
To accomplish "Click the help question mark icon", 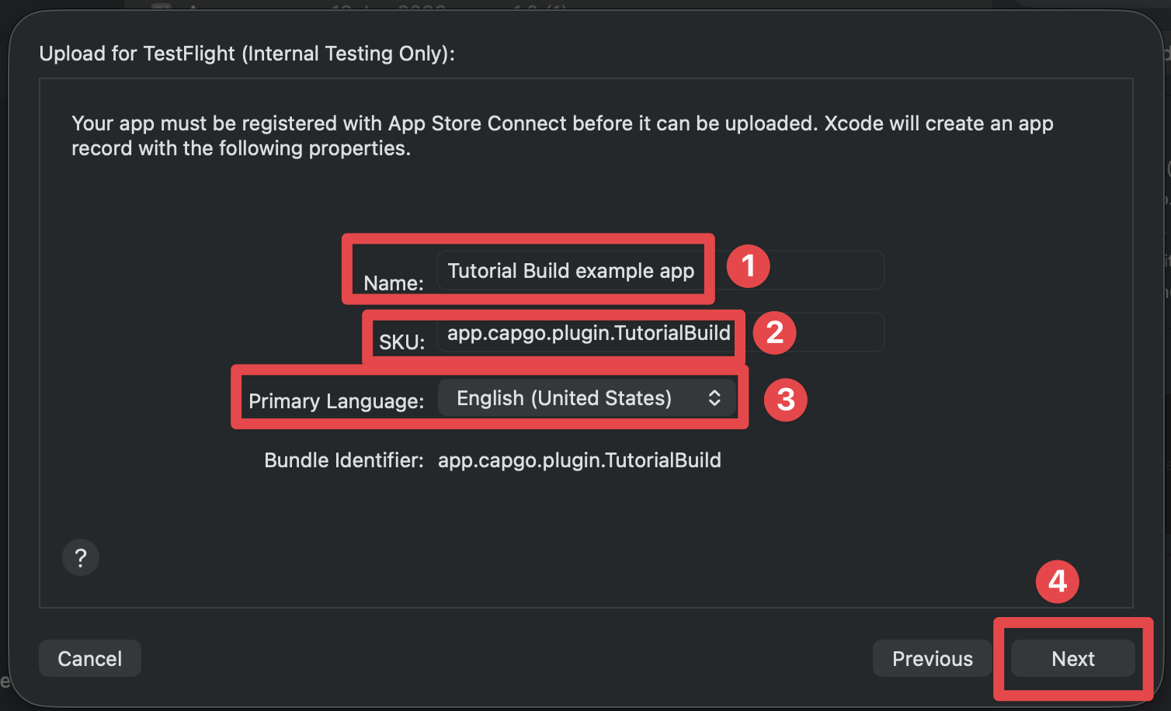I will pyautogui.click(x=80, y=557).
